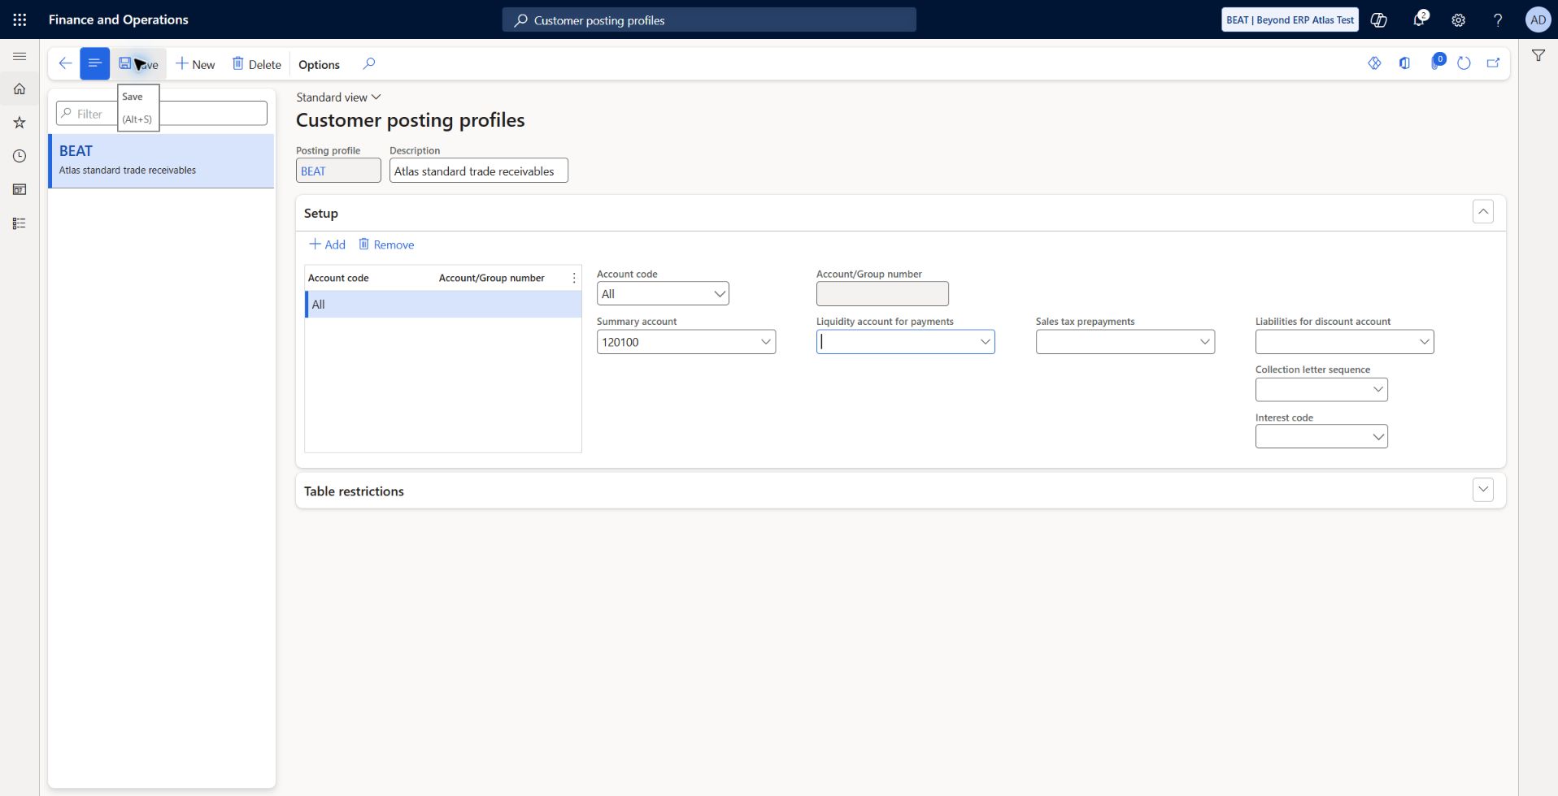Create a New posting profile

[195, 64]
